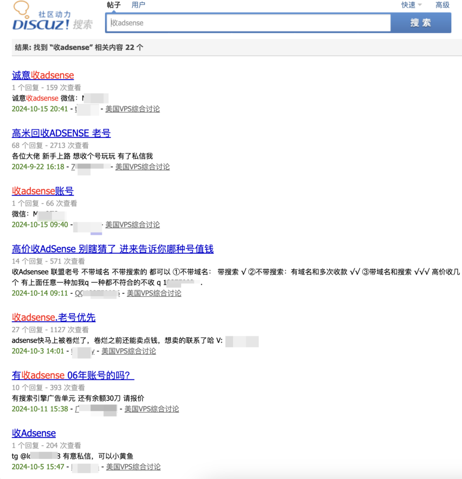Click the 搜索 button
Screen dimensions: 462x479
coord(421,23)
